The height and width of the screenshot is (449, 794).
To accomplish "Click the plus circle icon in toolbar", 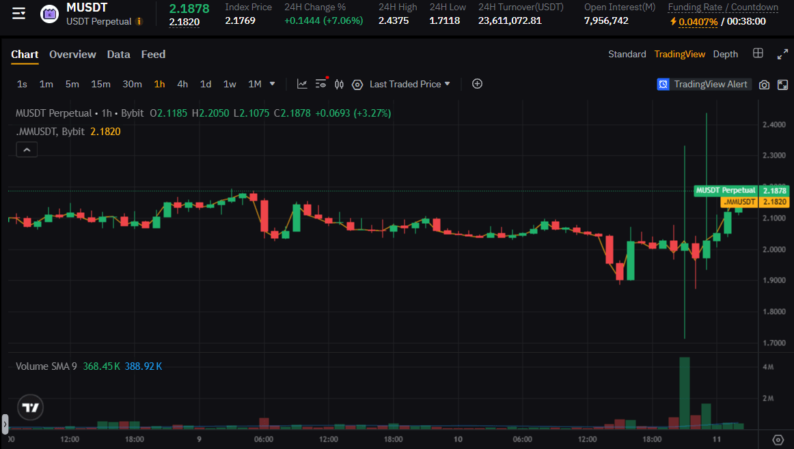I will [x=477, y=84].
